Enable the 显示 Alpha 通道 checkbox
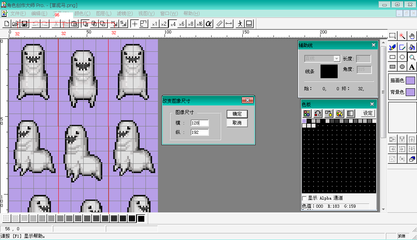 [305, 198]
